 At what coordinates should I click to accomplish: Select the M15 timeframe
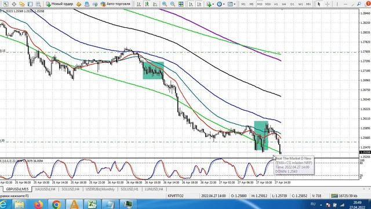click(x=260, y=4)
